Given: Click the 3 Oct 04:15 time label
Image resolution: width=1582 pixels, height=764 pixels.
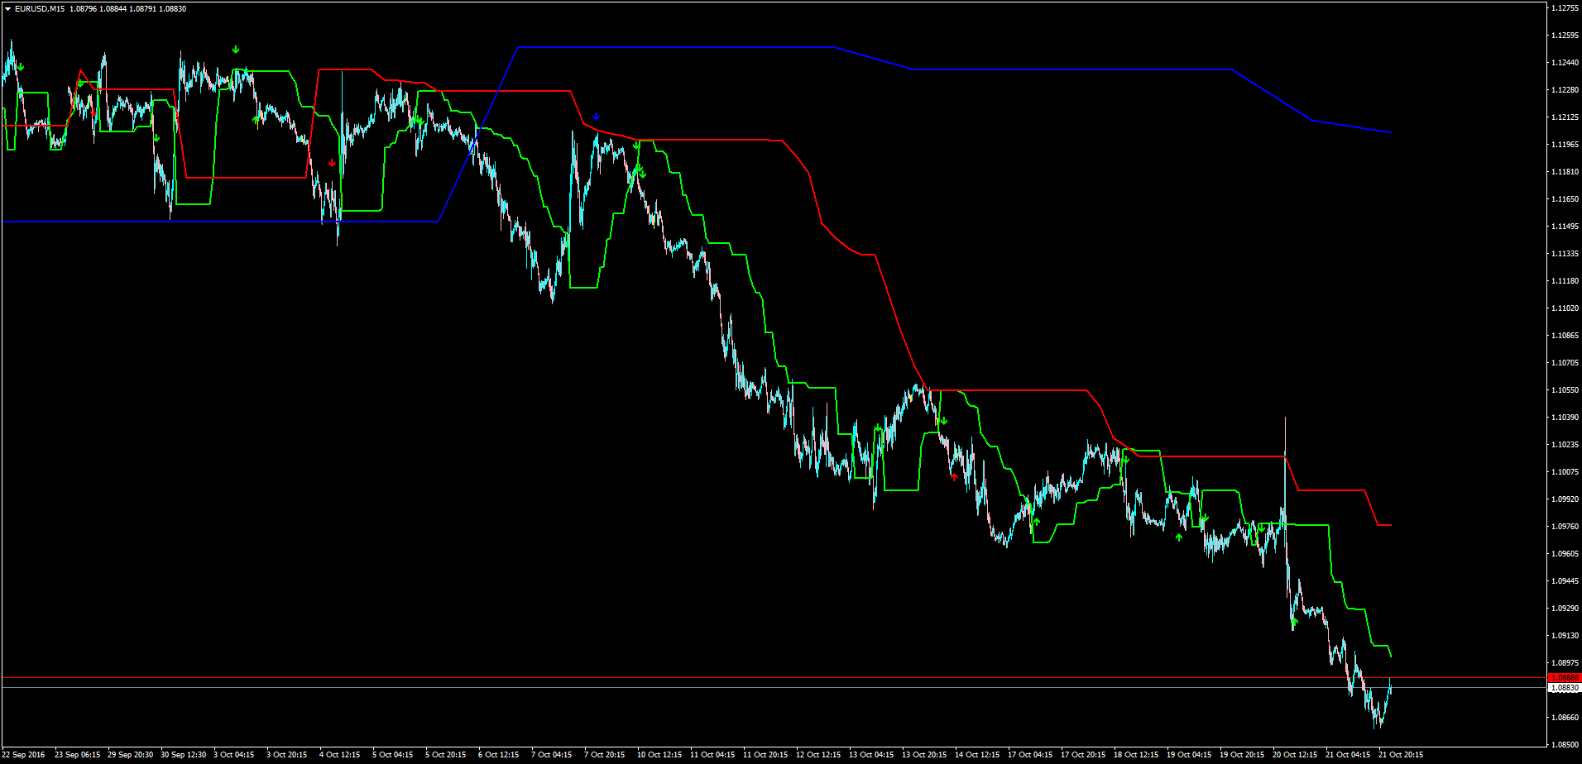Looking at the screenshot, I should point(234,755).
